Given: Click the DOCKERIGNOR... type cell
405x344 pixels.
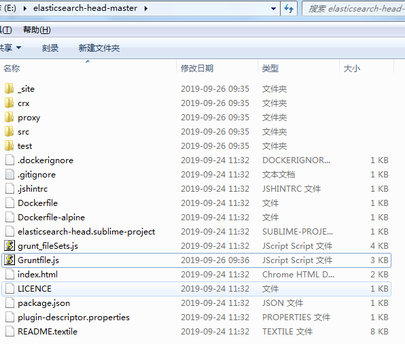Looking at the screenshot, I should click(296, 160).
